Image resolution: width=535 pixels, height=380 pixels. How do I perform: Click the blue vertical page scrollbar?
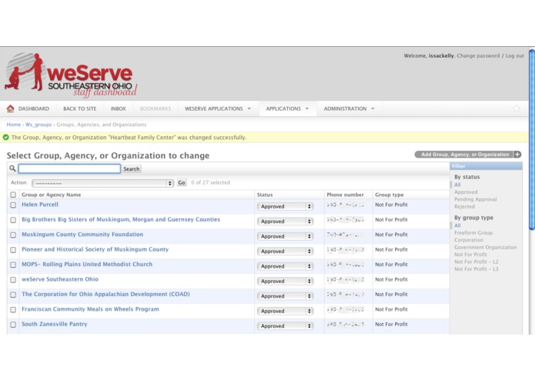point(532,140)
